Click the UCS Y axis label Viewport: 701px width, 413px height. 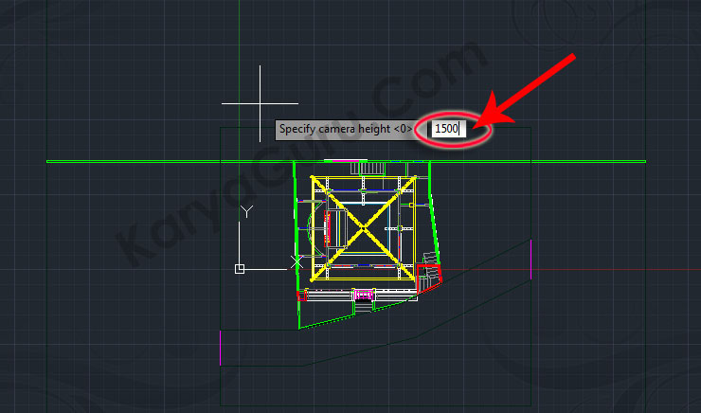pyautogui.click(x=246, y=211)
